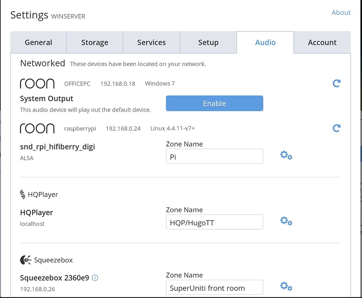Click the HQPlayer logo icon
Viewport: 362px width, 298px height.
coord(23,194)
